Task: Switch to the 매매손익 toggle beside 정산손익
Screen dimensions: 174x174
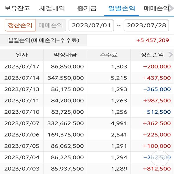Action: coord(50,25)
